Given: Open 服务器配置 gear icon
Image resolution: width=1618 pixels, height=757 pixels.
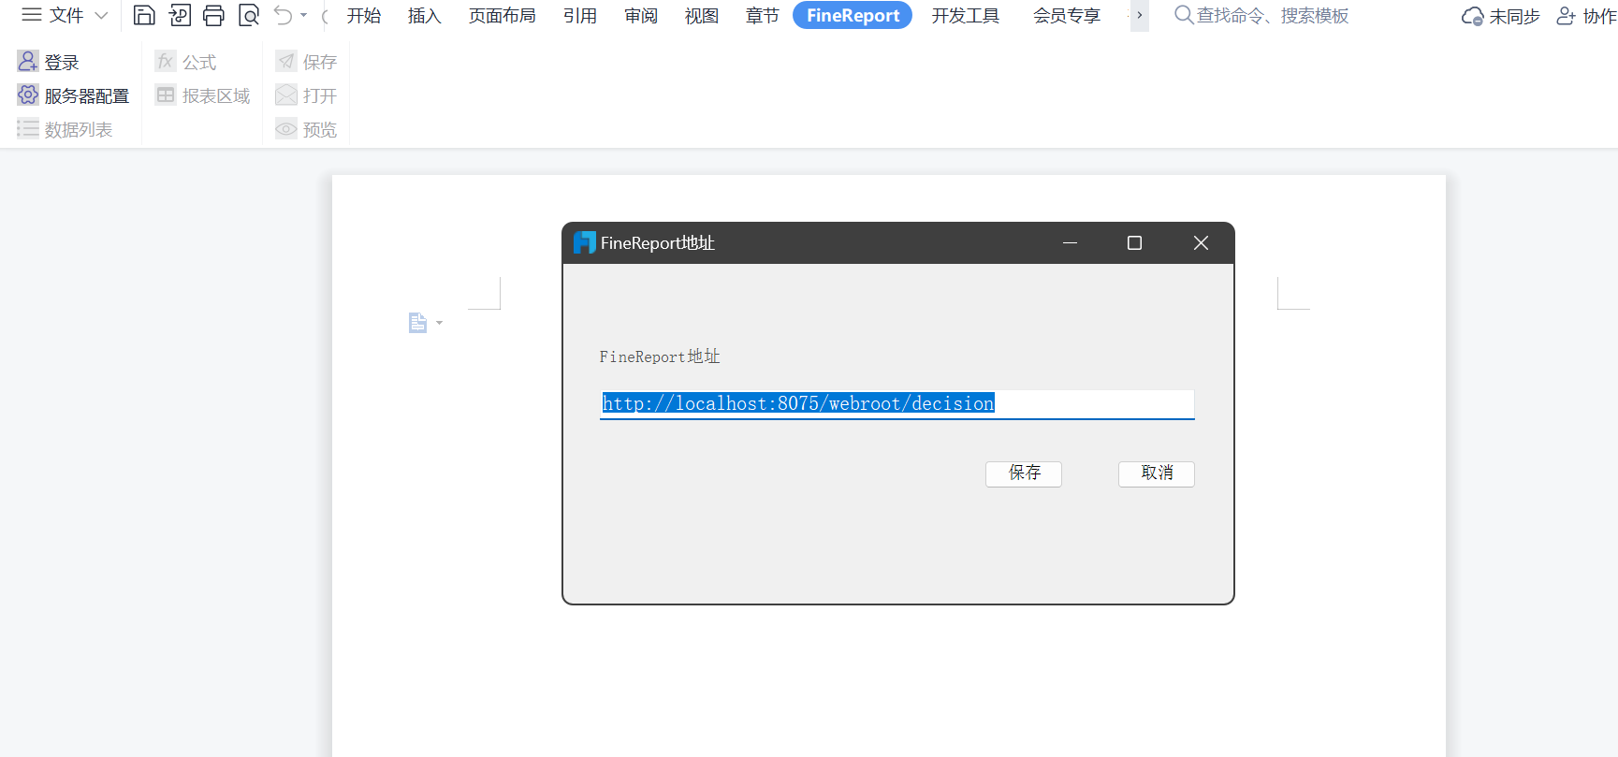Looking at the screenshot, I should pyautogui.click(x=28, y=95).
